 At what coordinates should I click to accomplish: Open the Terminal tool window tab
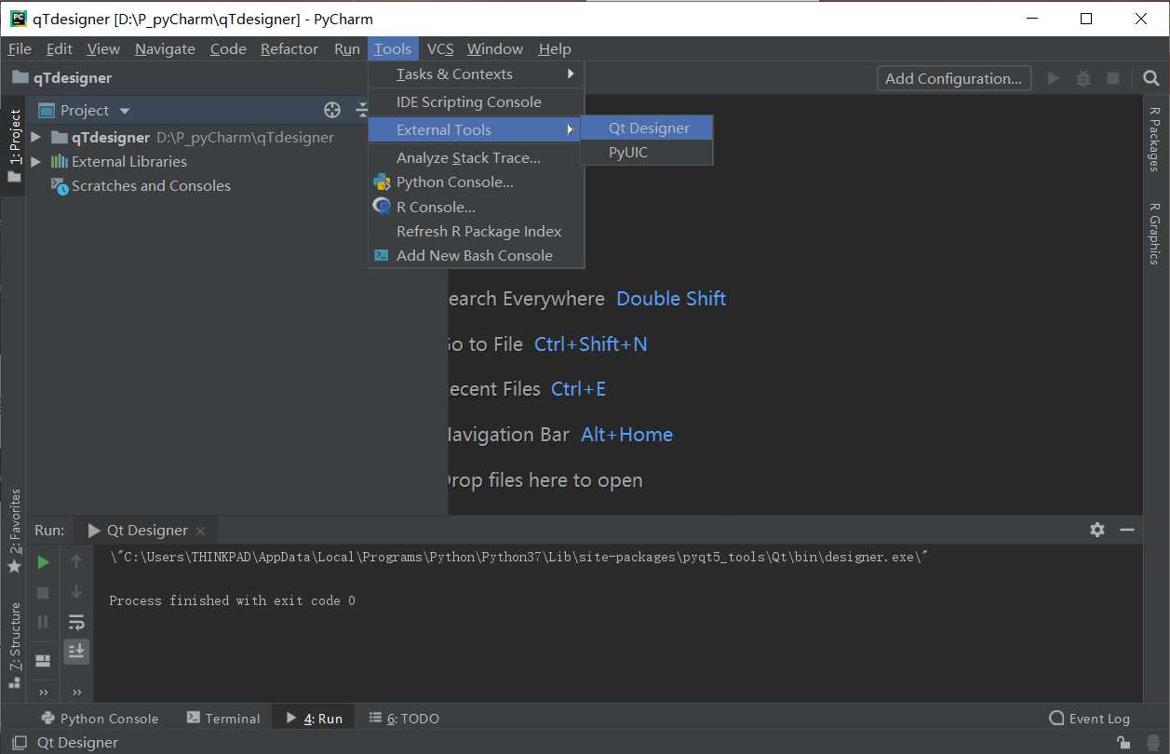click(x=223, y=719)
